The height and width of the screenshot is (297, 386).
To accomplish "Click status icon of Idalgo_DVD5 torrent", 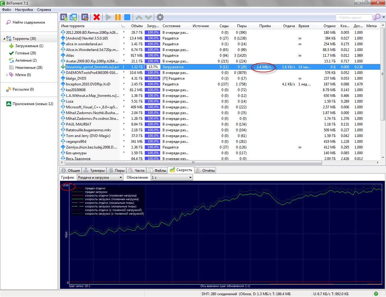I will (63, 78).
